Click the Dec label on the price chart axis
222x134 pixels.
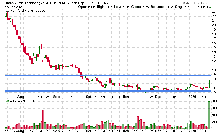[x=158, y=97]
